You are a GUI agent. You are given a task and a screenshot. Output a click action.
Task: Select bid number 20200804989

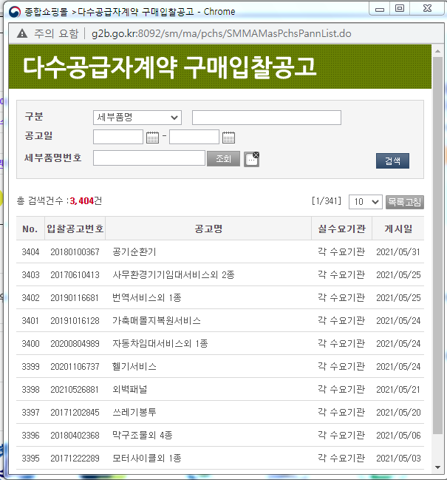tap(75, 343)
